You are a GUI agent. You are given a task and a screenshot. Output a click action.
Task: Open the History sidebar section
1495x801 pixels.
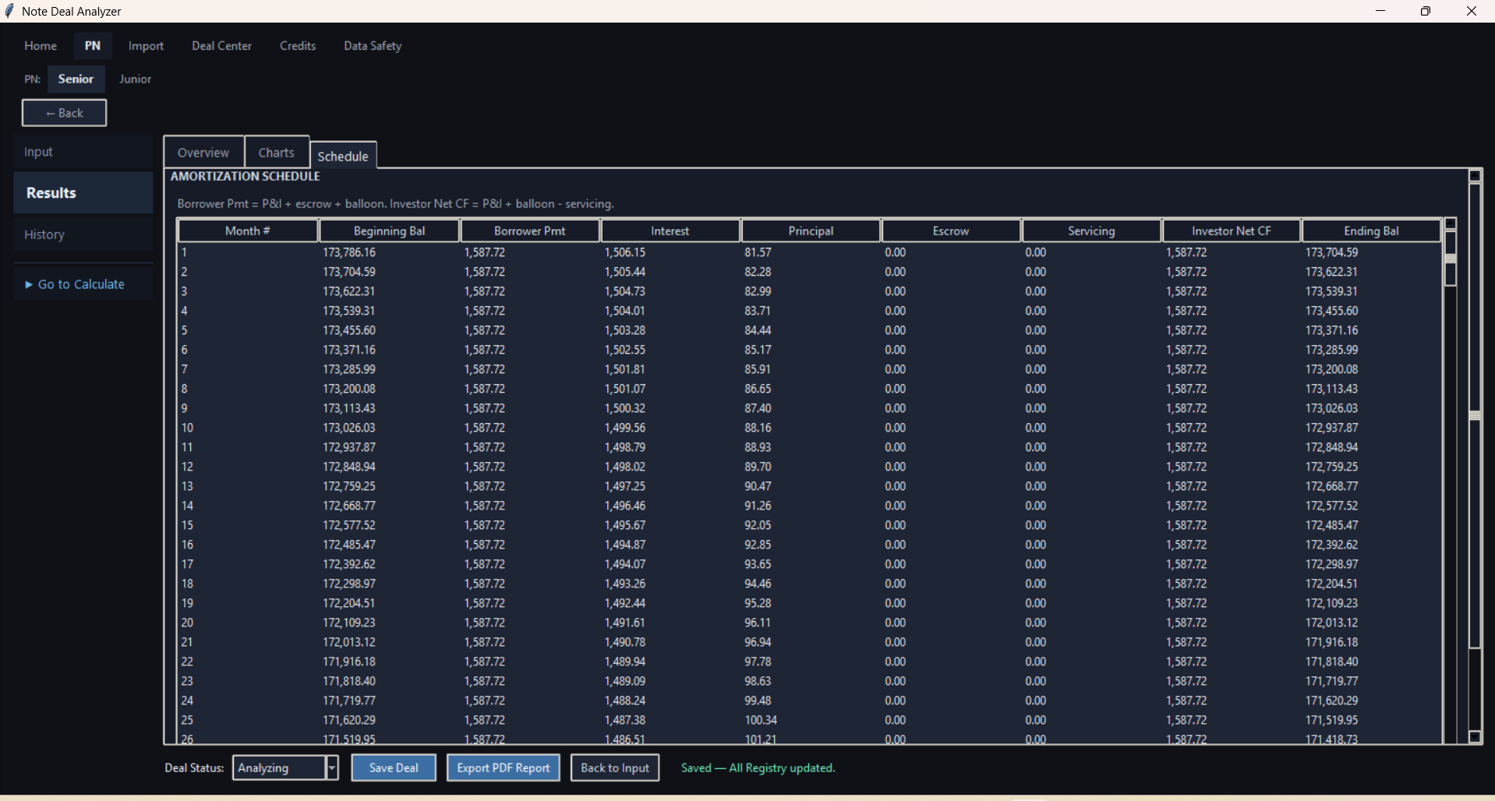(x=83, y=235)
